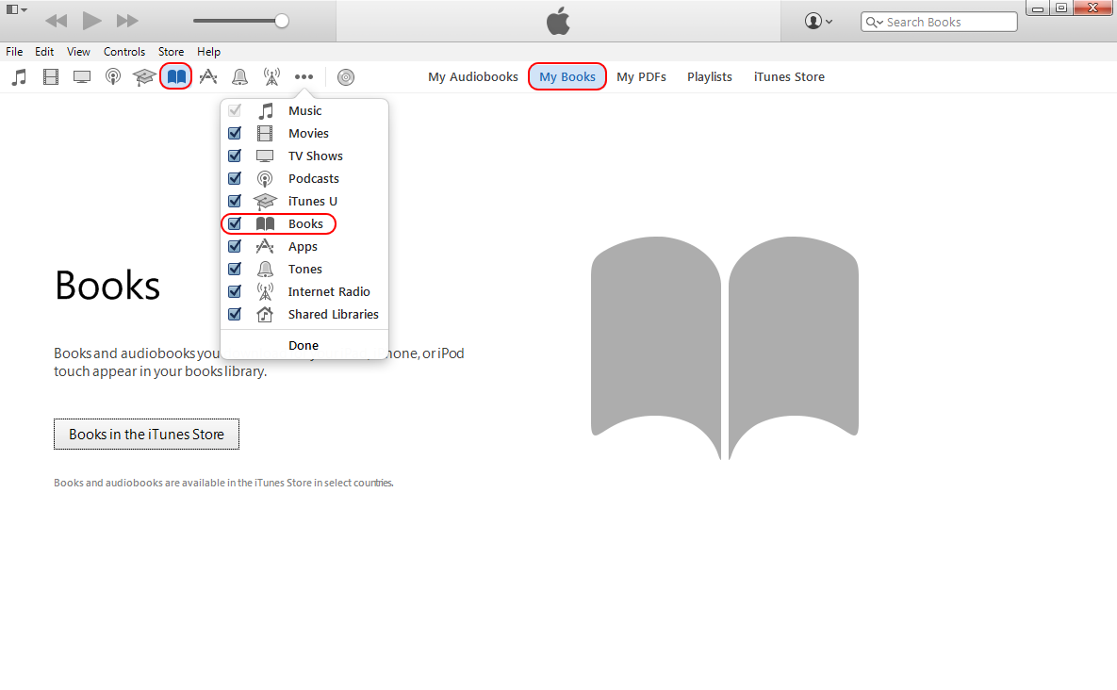1117x690 pixels.
Task: Click the Movies film icon in popup list
Action: click(x=265, y=133)
